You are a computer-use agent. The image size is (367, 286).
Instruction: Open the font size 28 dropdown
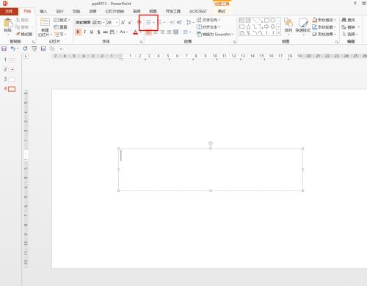click(x=117, y=23)
